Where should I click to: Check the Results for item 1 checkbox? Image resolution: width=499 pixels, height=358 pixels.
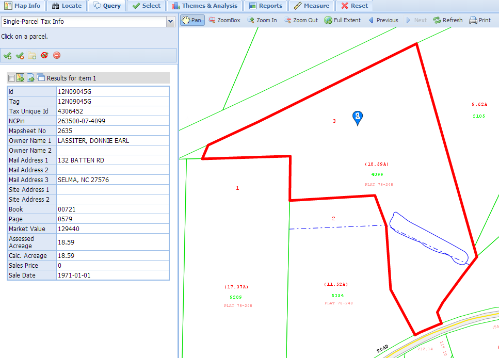pos(11,78)
